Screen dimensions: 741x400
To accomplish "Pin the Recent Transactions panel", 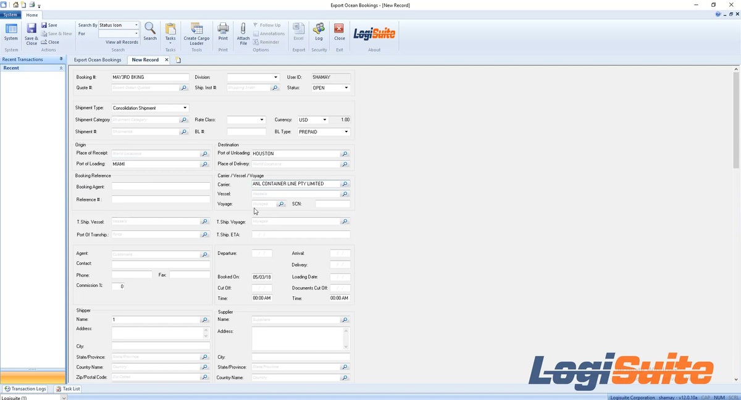I will coord(61,59).
